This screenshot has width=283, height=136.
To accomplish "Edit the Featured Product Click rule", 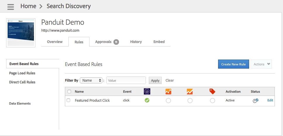I will 270,100.
